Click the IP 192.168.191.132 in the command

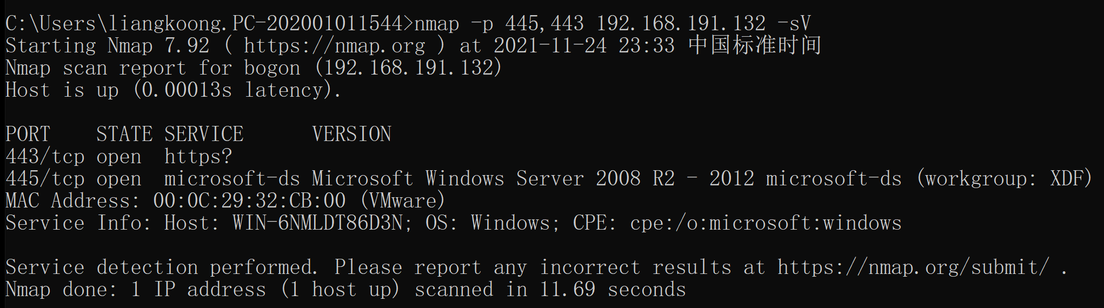point(681,23)
